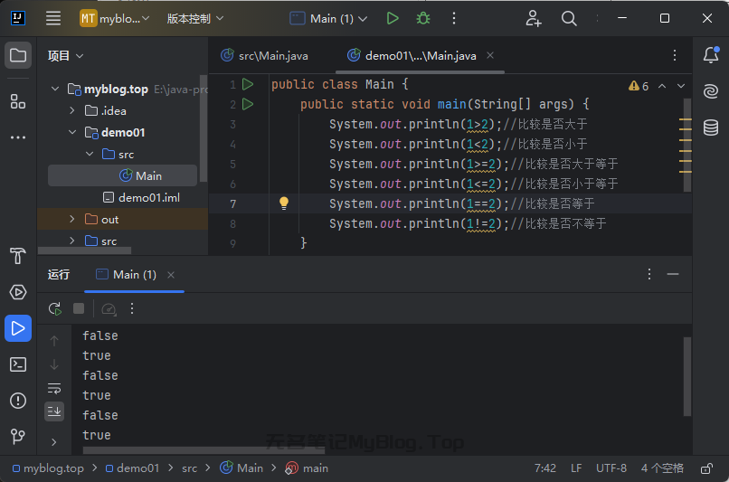Close the demo01 Main.java tab
The width and height of the screenshot is (729, 482).
click(x=490, y=55)
